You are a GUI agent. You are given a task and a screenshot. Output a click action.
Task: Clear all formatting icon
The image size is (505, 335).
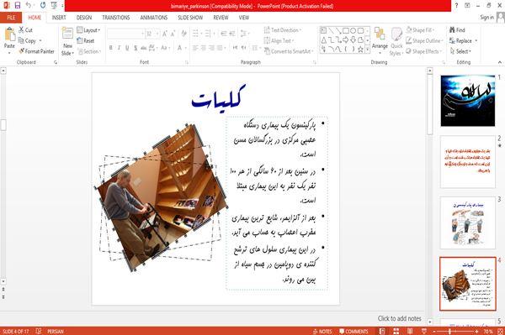183,34
